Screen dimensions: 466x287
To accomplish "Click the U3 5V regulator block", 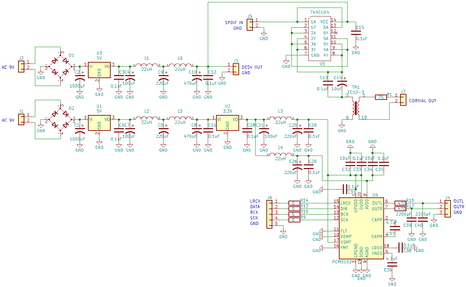I will click(x=99, y=70).
